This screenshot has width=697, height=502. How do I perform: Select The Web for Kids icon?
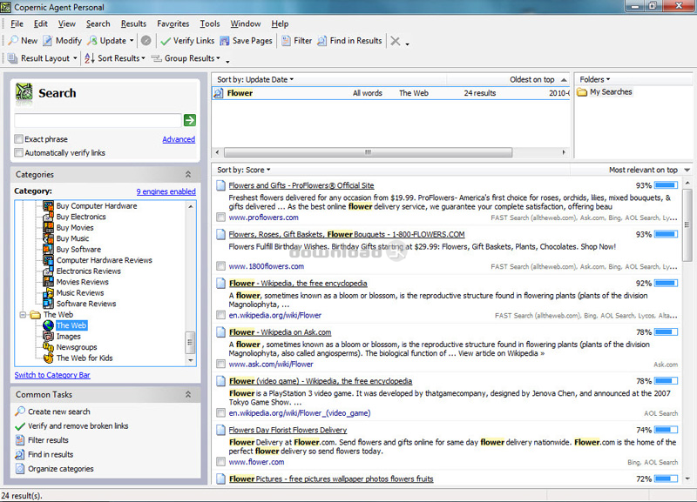pos(49,358)
